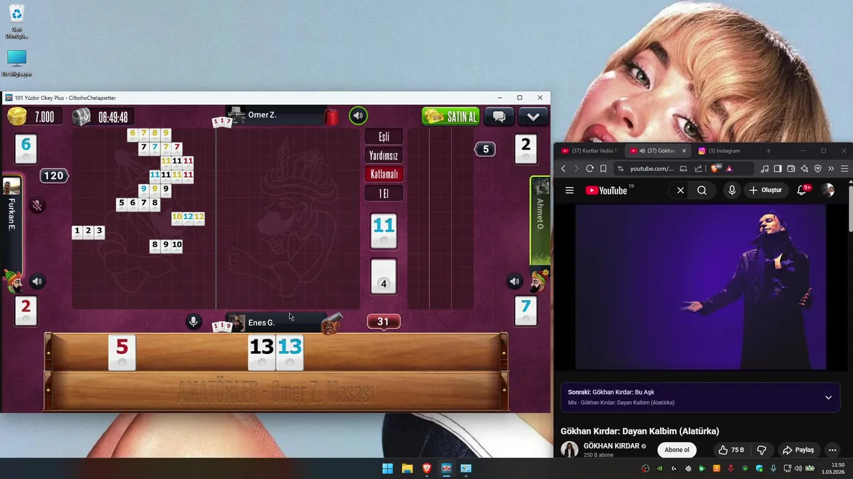Screen dimensions: 853x479
Task: Click the Yardımsız game mode label
Action: pyautogui.click(x=384, y=156)
